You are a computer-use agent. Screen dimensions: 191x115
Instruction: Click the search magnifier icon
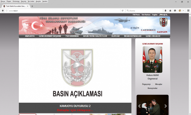(128, 11)
